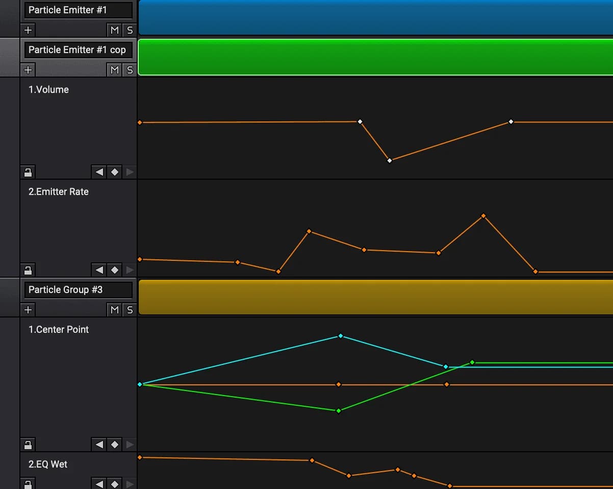The width and height of the screenshot is (613, 489).
Task: Click next keyframe arrow on Emitter Rate lane
Action: click(x=130, y=270)
